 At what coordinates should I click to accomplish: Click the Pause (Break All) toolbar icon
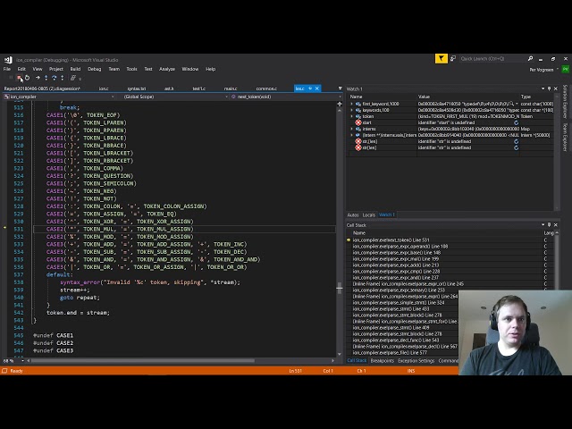tap(11, 78)
